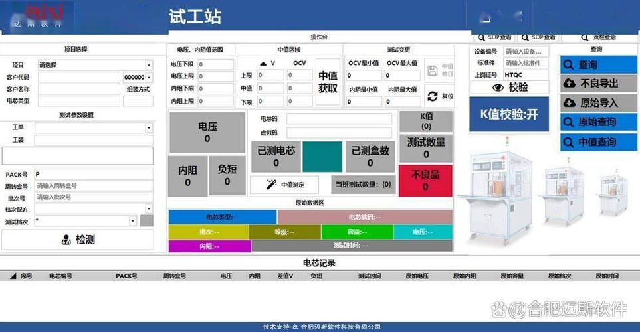The width and height of the screenshot is (640, 332).
Task: Click the triangle beside the V column
Action: 263,63
